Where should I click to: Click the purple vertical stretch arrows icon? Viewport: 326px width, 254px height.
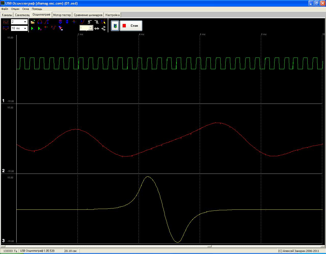[x=60, y=22]
